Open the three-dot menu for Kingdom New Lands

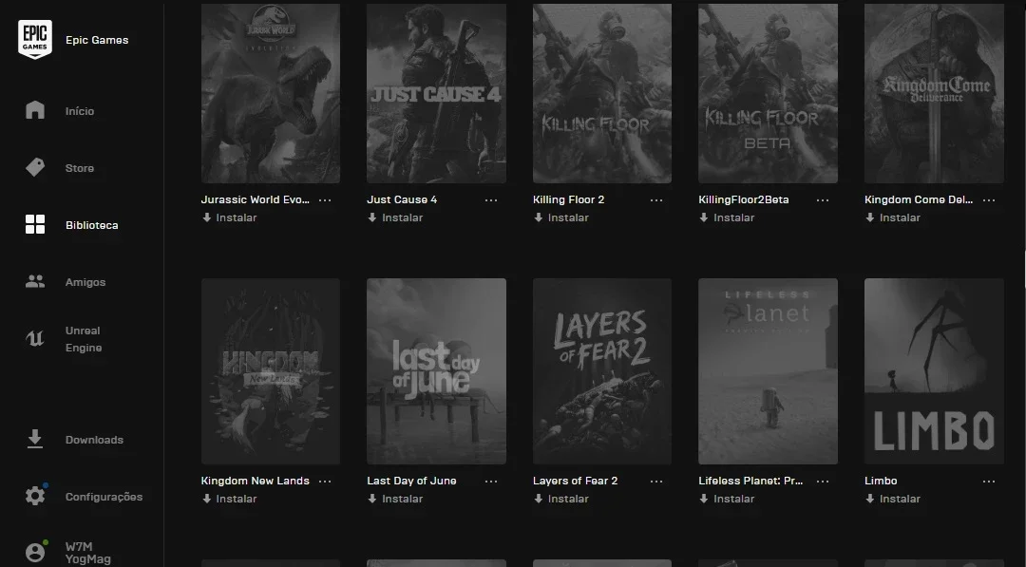coord(325,482)
